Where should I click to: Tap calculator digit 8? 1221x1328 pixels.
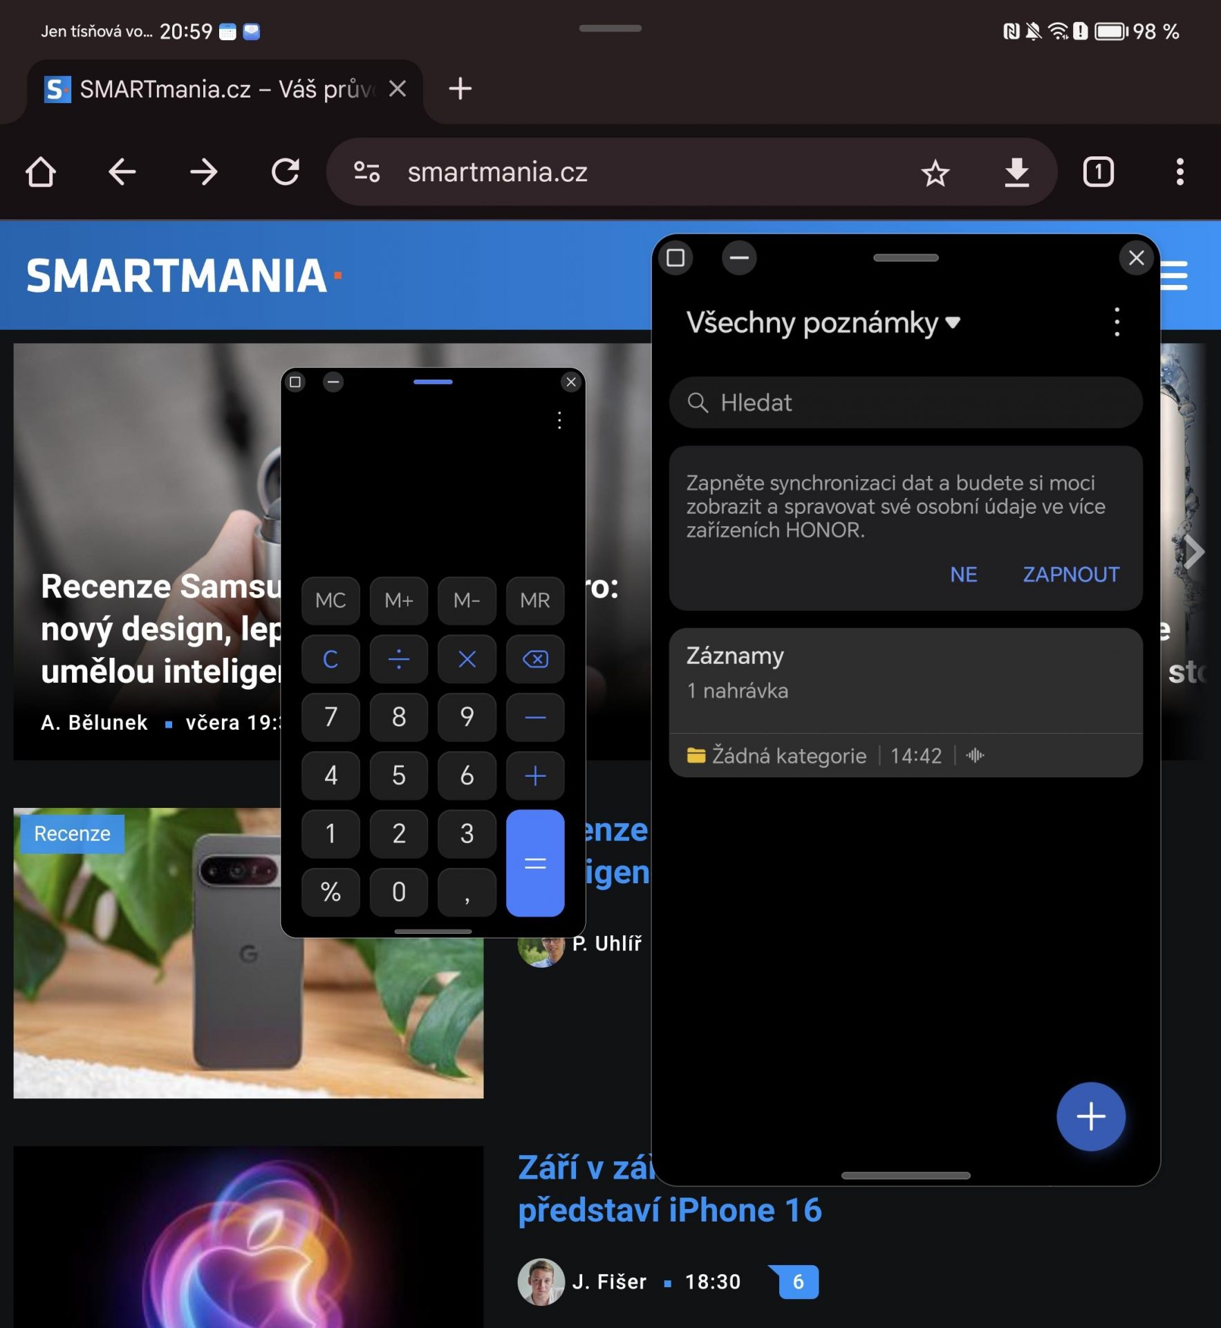(399, 717)
